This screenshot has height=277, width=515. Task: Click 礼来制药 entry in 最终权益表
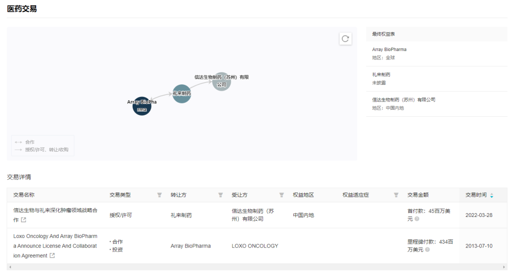(381, 75)
